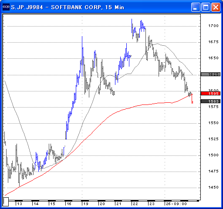223x209 pixels.
Task: Click the 1675 price axis label
Action: (213, 42)
